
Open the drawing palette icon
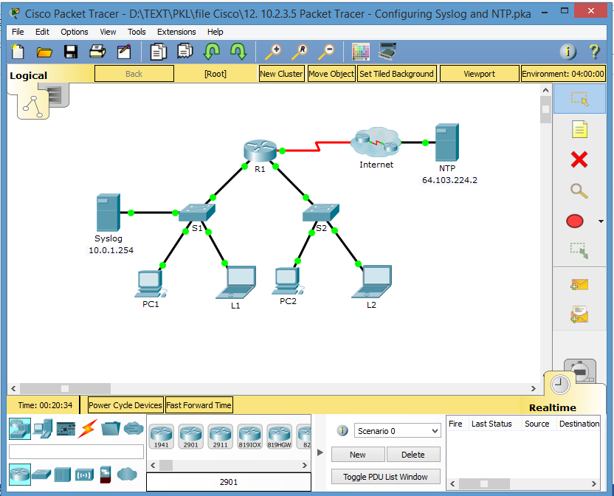[361, 52]
